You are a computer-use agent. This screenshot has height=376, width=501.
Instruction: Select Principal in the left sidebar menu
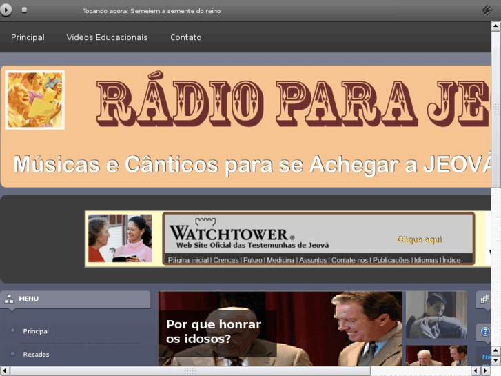(36, 331)
